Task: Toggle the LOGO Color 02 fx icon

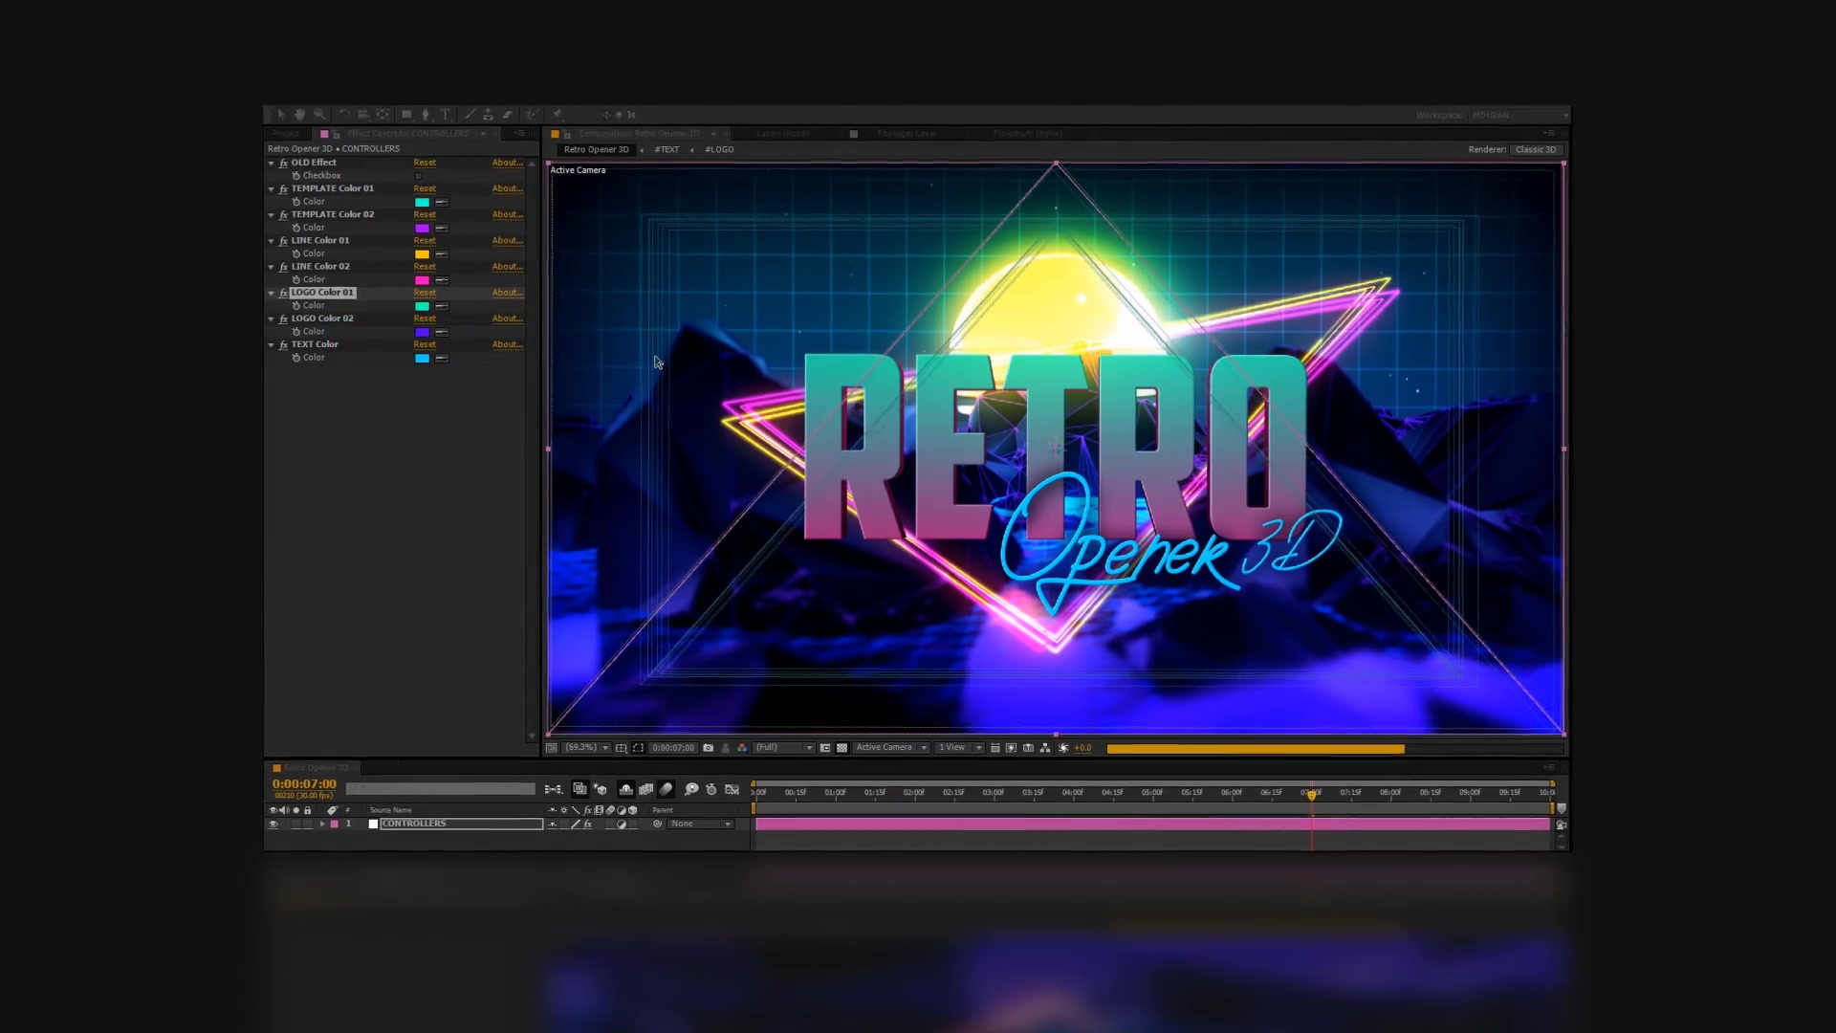Action: (x=284, y=319)
